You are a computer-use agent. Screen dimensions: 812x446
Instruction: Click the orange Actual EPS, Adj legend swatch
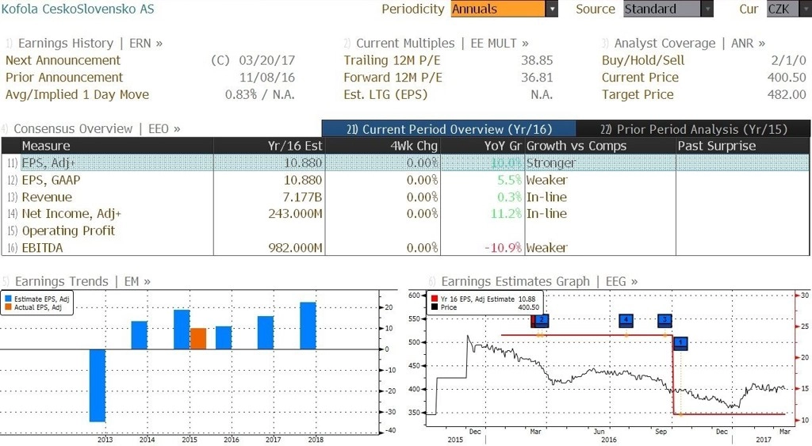tap(8, 307)
